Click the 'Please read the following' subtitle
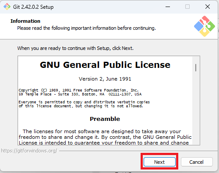The width and height of the screenshot is (219, 173). coord(86,28)
